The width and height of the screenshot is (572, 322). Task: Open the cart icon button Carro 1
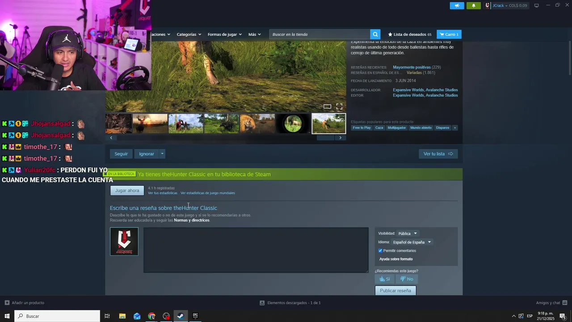coord(449,34)
